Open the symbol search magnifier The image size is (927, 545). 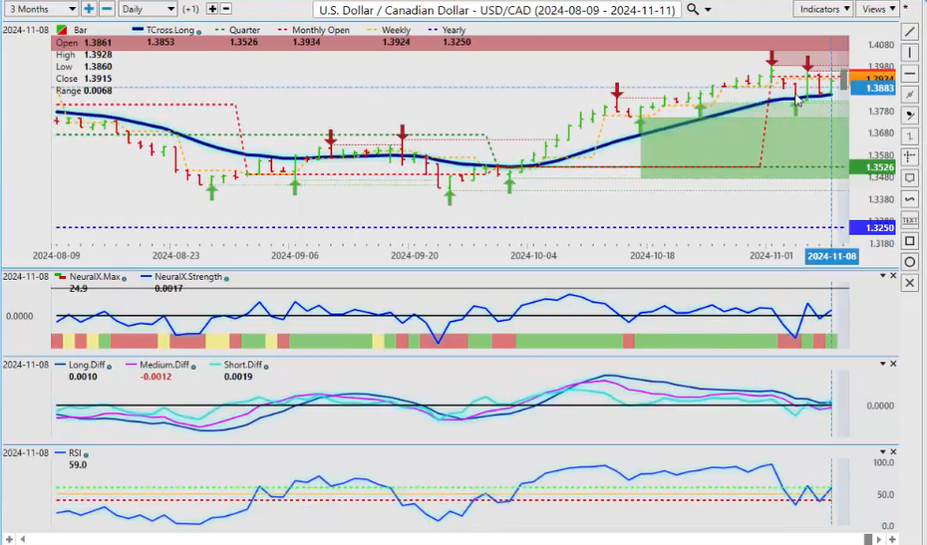[693, 9]
